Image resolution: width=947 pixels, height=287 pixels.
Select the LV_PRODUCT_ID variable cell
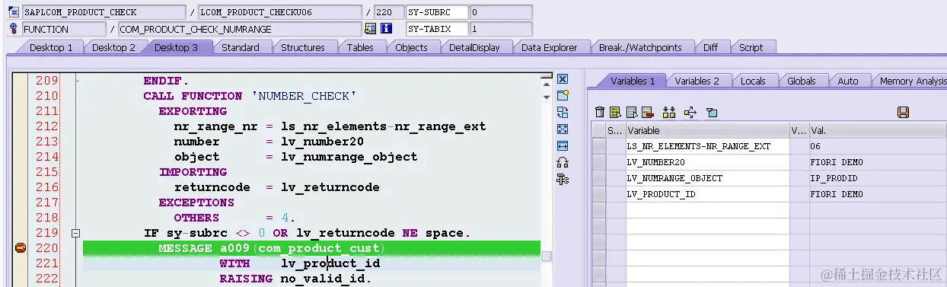pyautogui.click(x=707, y=194)
